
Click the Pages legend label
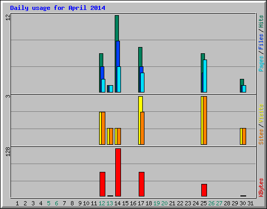pyautogui.click(x=261, y=64)
